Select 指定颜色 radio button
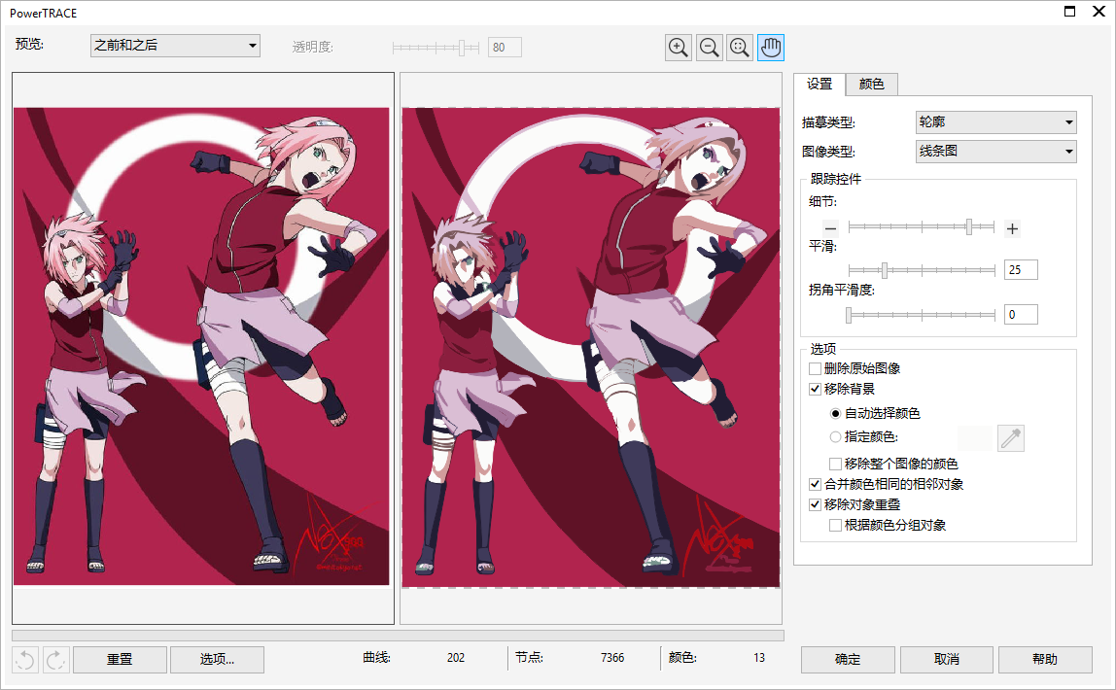 (x=836, y=436)
